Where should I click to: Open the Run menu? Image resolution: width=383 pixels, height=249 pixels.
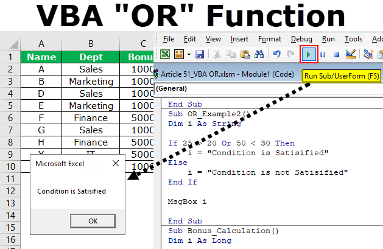(328, 39)
